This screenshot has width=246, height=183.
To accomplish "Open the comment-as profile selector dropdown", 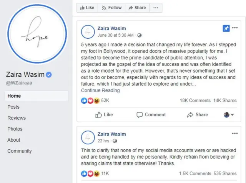I will point(229,114).
